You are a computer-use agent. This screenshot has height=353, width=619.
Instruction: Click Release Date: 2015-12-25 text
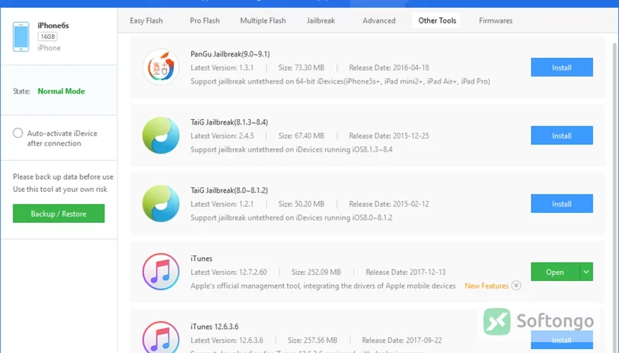(x=389, y=135)
